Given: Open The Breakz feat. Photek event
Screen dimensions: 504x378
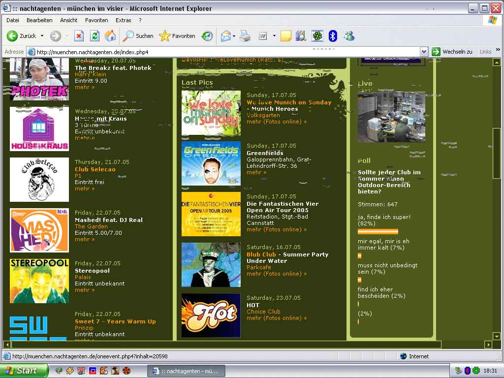Looking at the screenshot, I should click(x=113, y=68).
